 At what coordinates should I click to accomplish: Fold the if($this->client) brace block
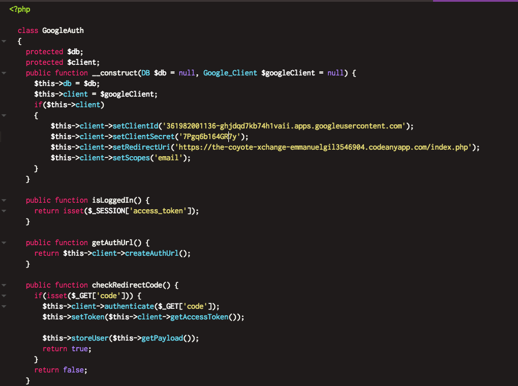[4, 116]
